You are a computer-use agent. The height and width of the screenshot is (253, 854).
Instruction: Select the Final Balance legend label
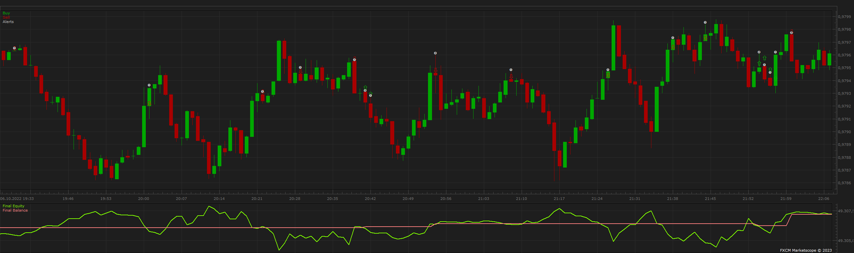[x=15, y=210]
